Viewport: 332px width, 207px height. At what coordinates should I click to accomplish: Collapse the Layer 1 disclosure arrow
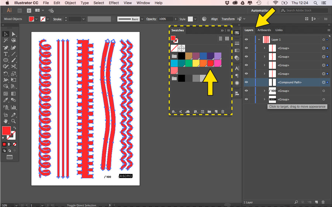[259, 39]
